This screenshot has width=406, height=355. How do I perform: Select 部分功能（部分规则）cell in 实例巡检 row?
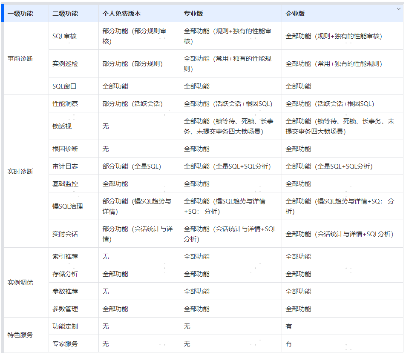point(139,64)
